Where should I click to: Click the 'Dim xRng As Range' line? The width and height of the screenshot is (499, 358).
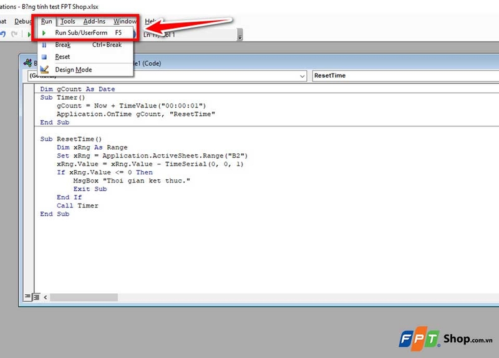pos(92,147)
